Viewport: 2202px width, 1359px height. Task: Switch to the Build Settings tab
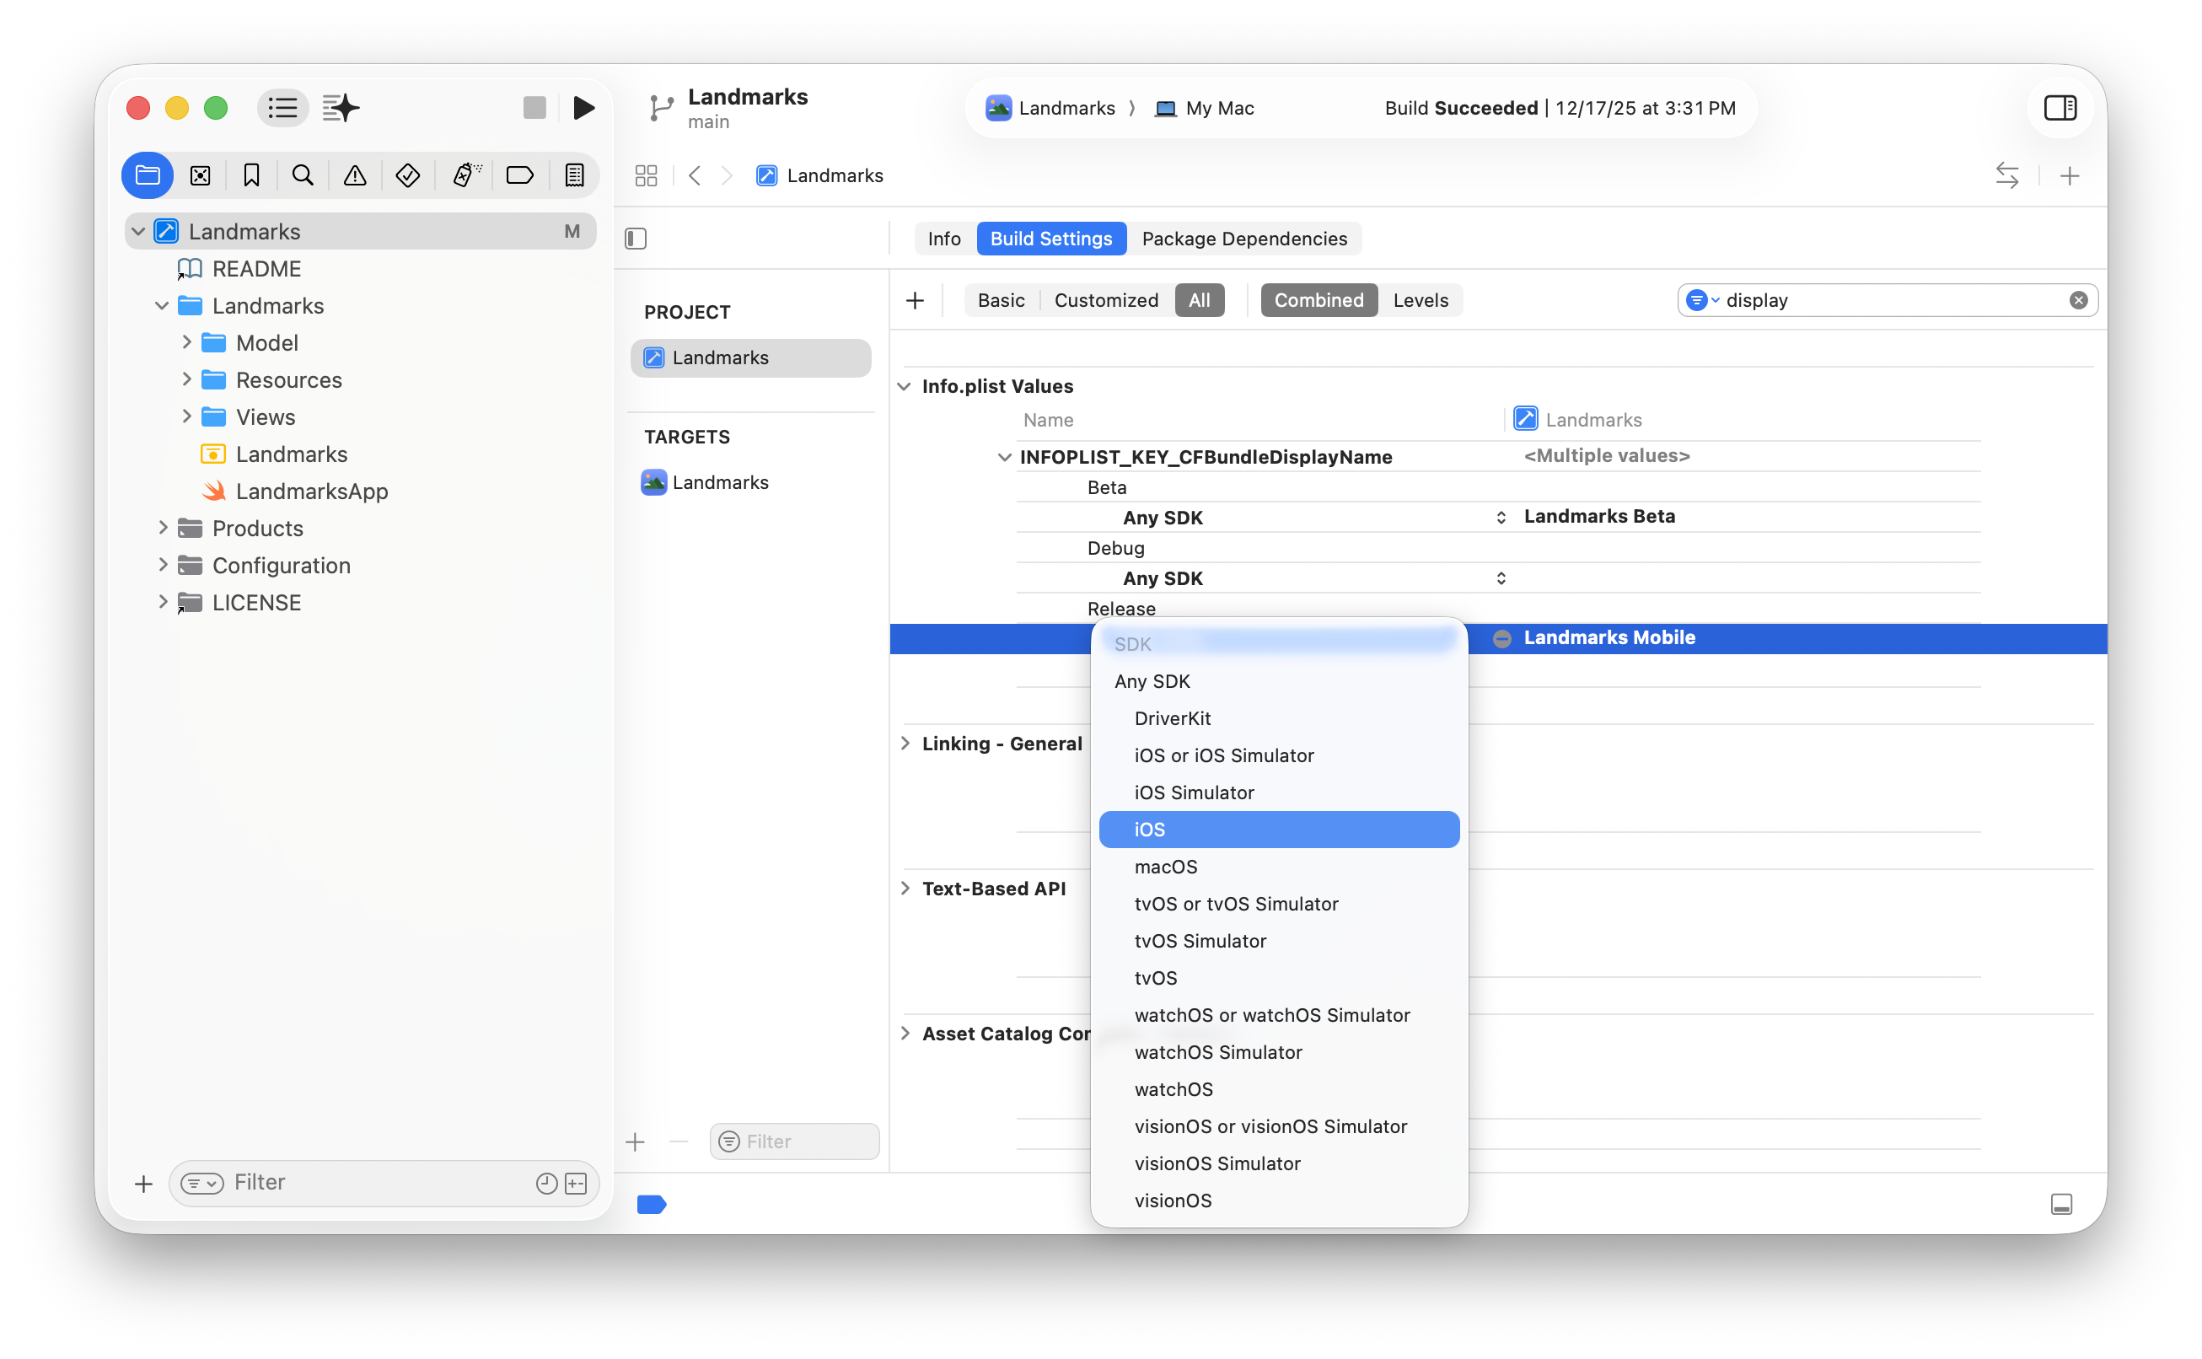tap(1050, 239)
